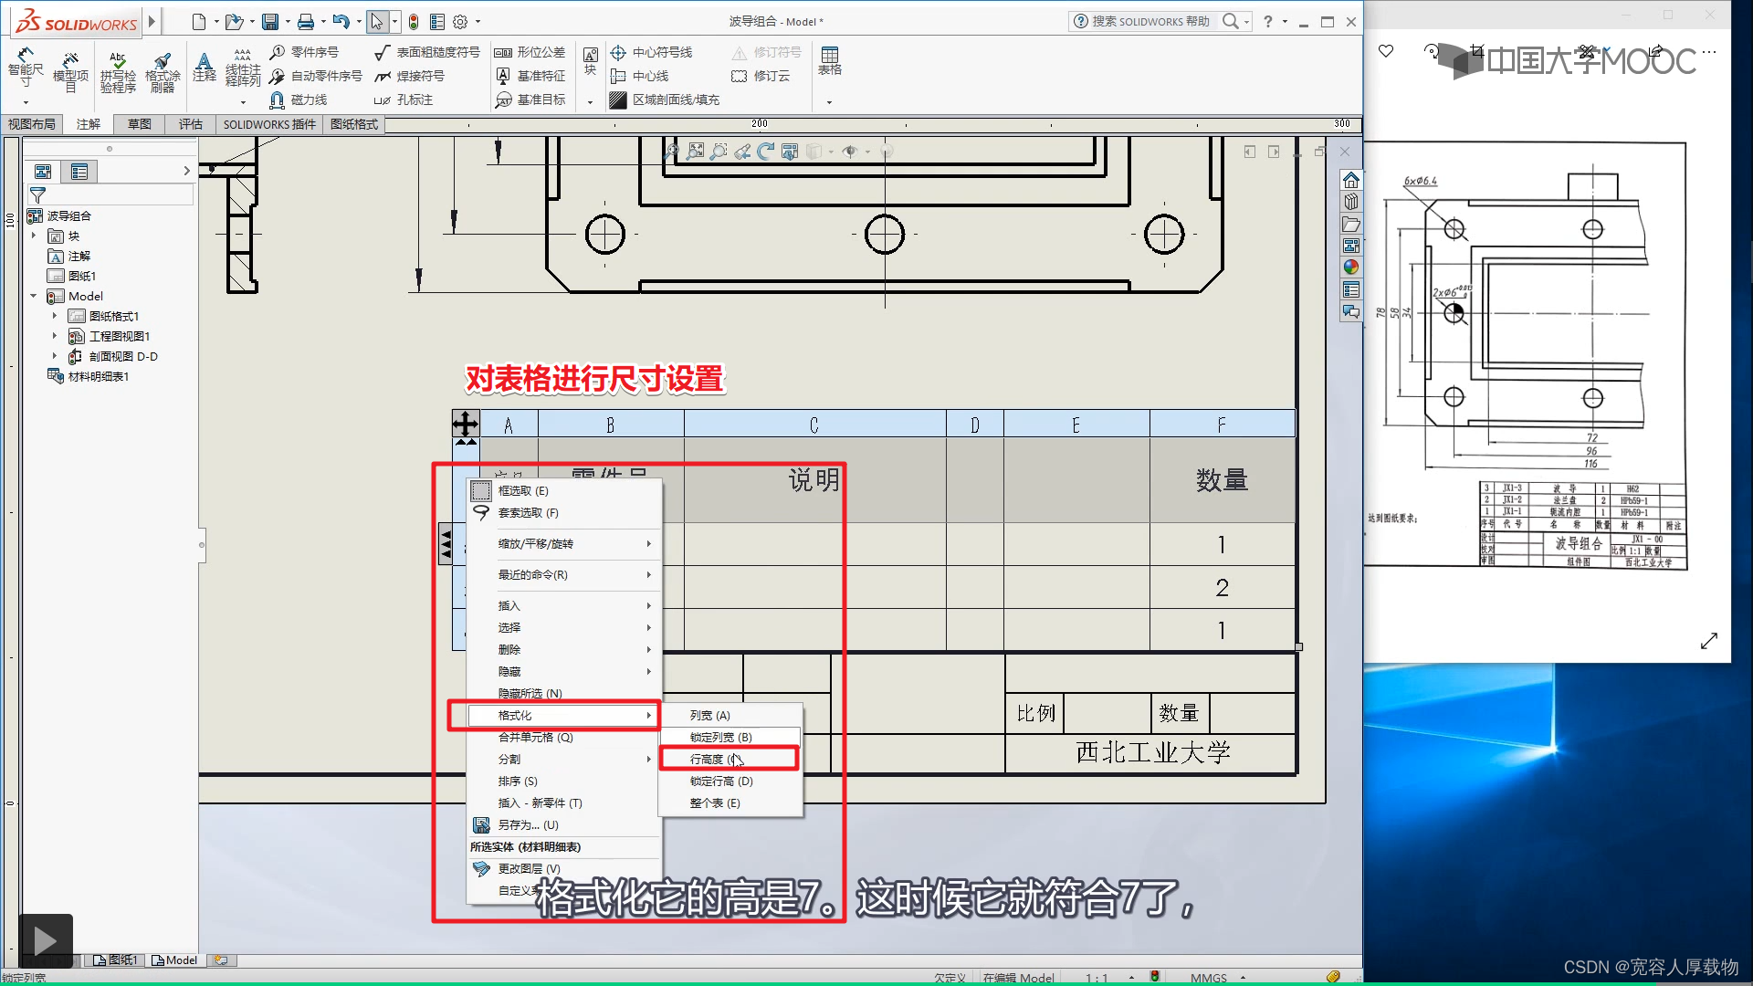Expand the 工程图视图1 tree item
Image resolution: width=1753 pixels, height=986 pixels.
click(x=55, y=336)
